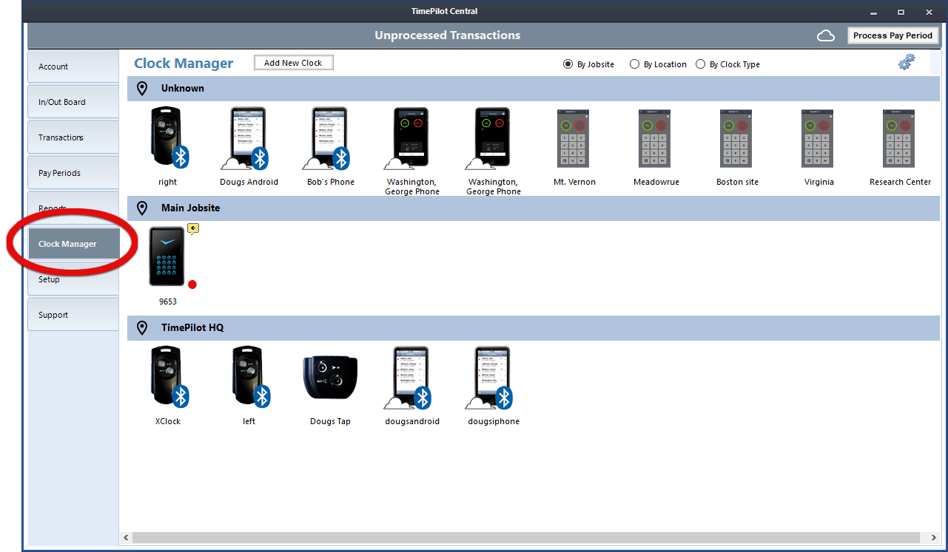Open the gears settings icon in Clock Manager

click(906, 62)
